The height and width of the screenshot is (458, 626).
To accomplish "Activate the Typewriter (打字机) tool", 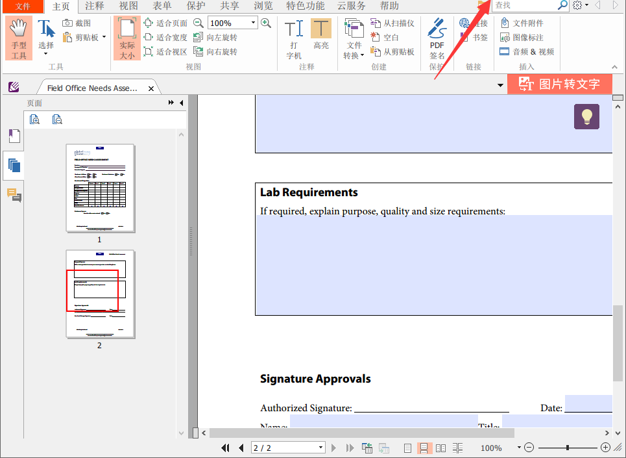I will [294, 38].
